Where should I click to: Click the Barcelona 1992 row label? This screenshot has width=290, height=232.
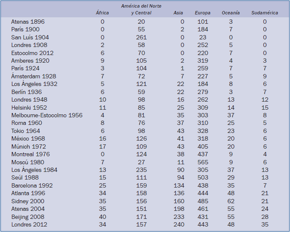[32, 185]
